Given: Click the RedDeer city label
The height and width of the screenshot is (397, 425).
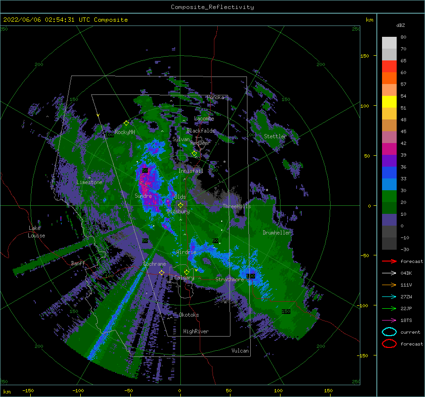Looking at the screenshot, I should point(200,143).
